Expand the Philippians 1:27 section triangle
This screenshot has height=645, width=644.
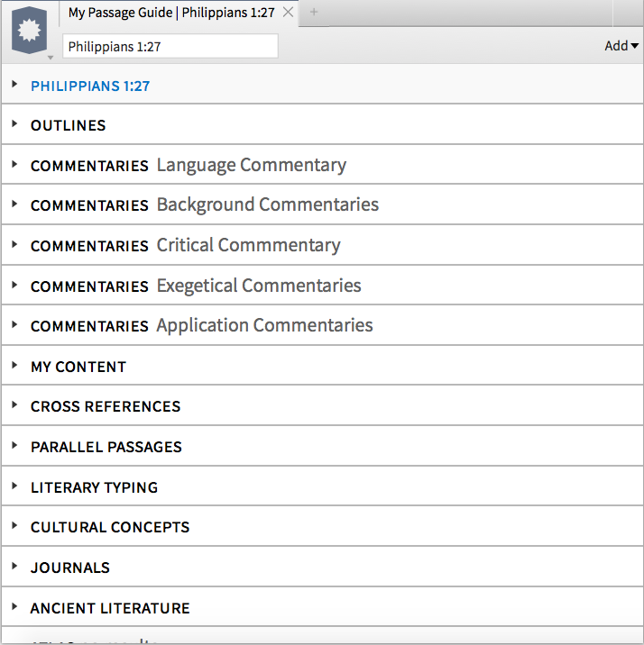14,85
